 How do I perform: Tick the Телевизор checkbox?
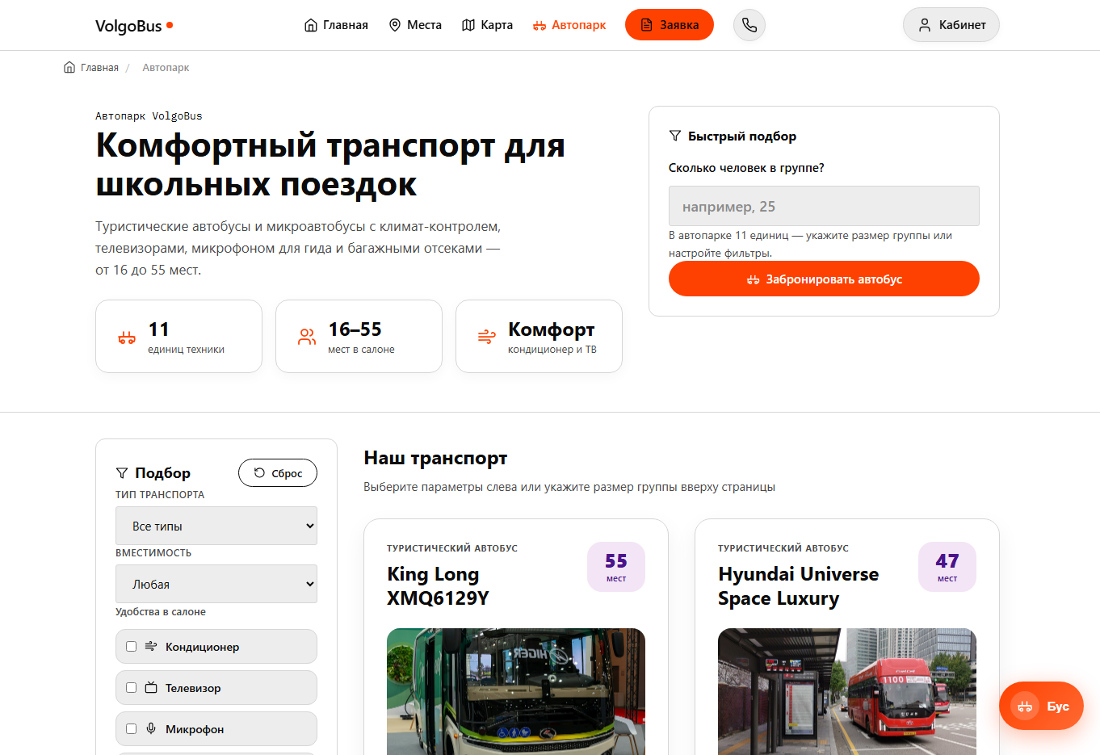[x=132, y=687]
